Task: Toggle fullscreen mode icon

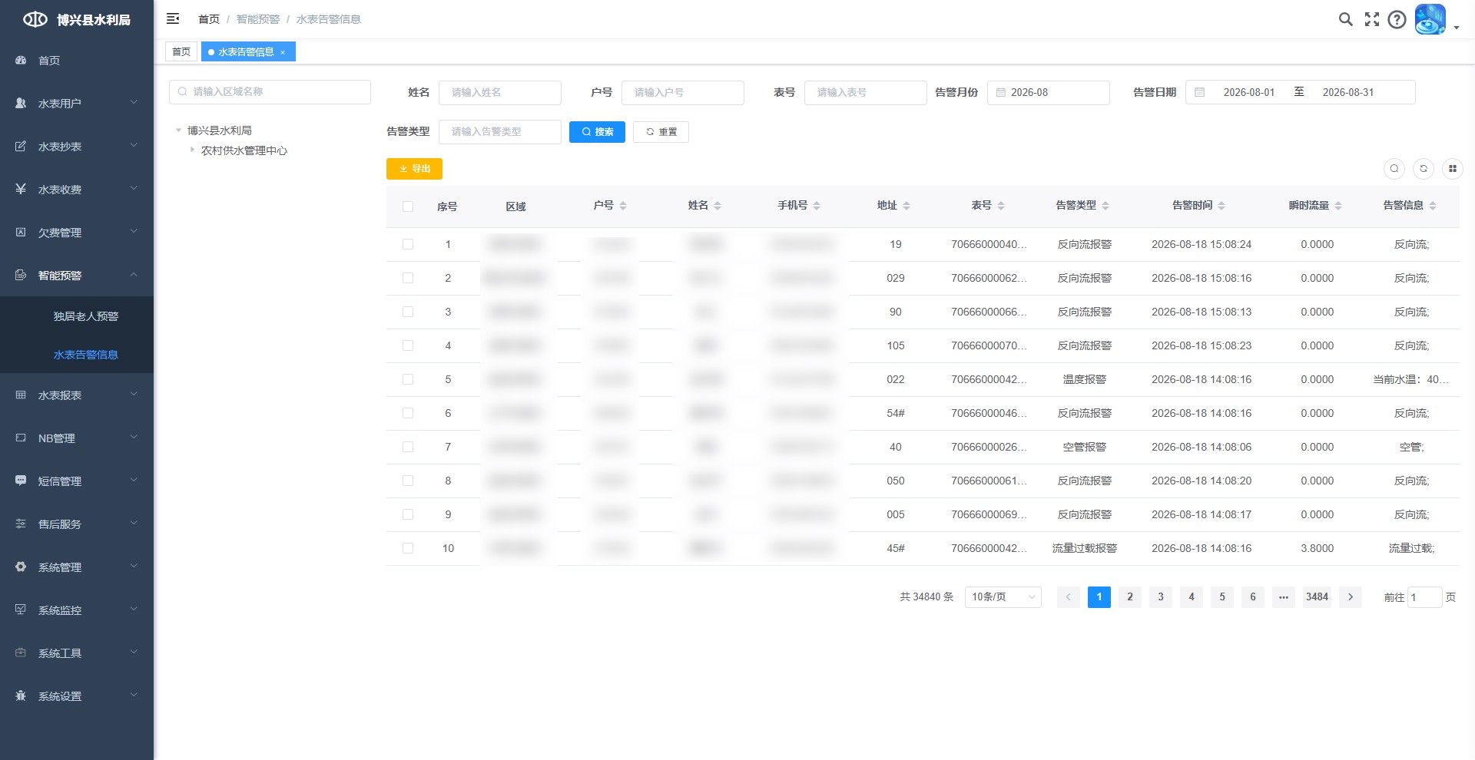Action: [1372, 19]
